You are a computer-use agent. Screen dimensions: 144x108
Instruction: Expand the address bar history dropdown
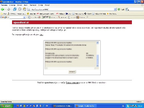(115, 9)
